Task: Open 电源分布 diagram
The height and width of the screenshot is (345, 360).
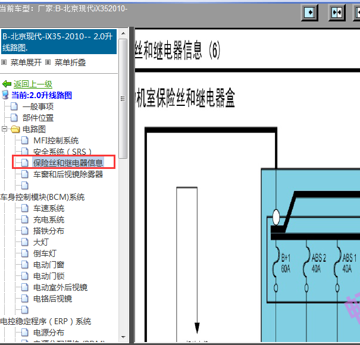Action: 49,333
